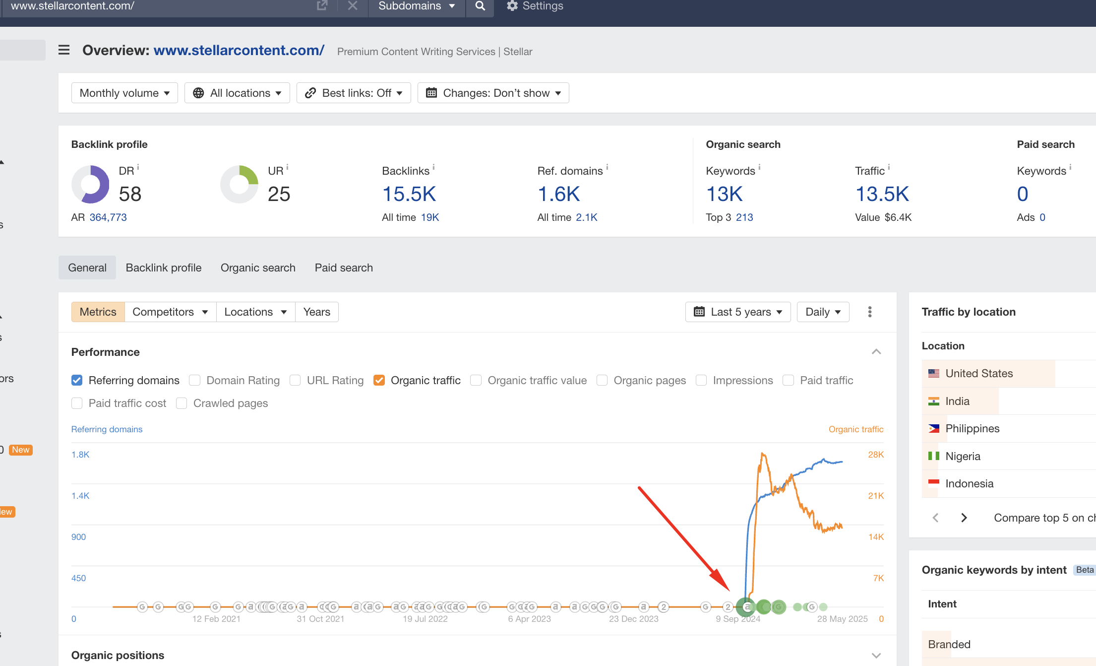The width and height of the screenshot is (1096, 666).
Task: Open URL in new window icon
Action: click(322, 6)
